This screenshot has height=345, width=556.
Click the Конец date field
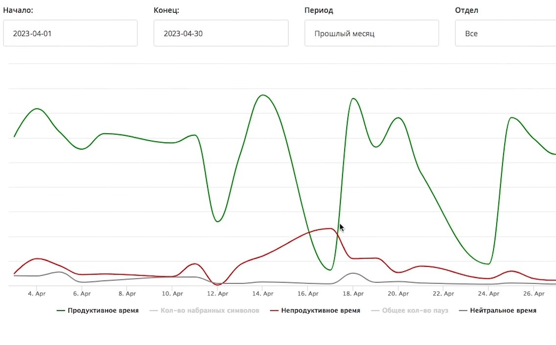tap(221, 33)
